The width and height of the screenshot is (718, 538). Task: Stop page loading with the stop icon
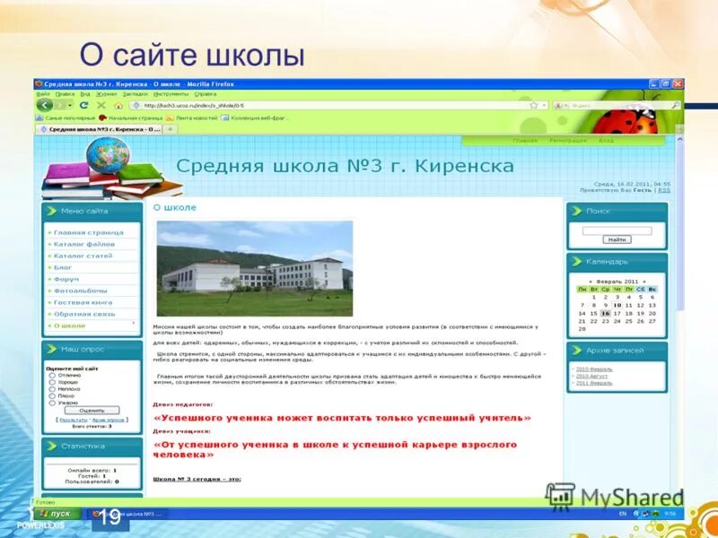pyautogui.click(x=101, y=105)
